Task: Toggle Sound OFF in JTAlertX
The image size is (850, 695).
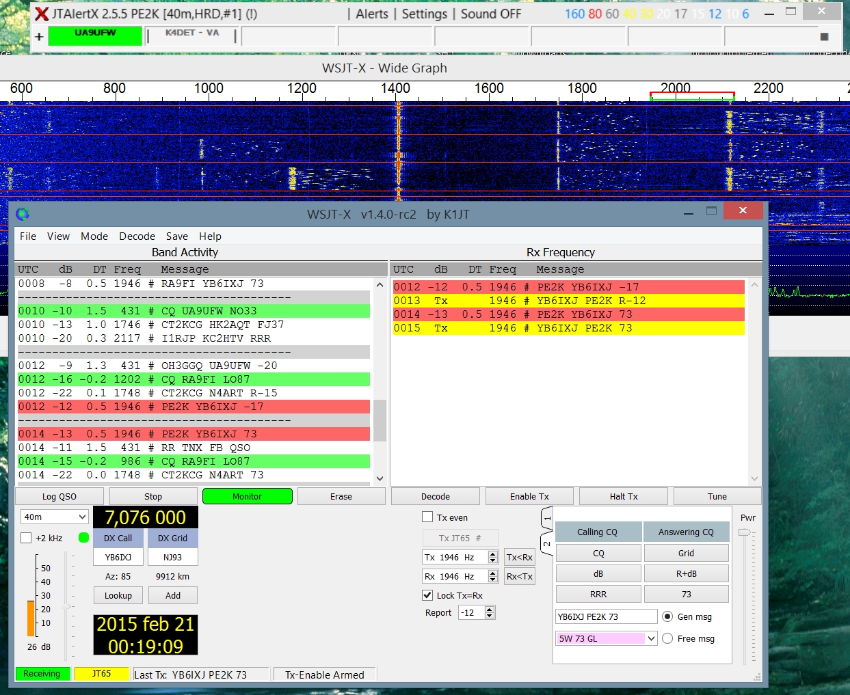Action: pyautogui.click(x=491, y=14)
